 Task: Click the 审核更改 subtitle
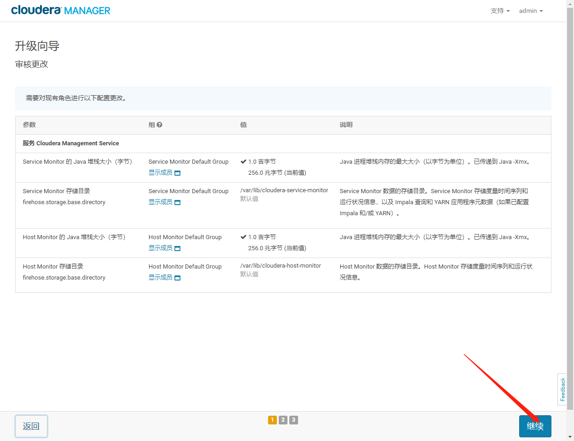click(x=32, y=64)
